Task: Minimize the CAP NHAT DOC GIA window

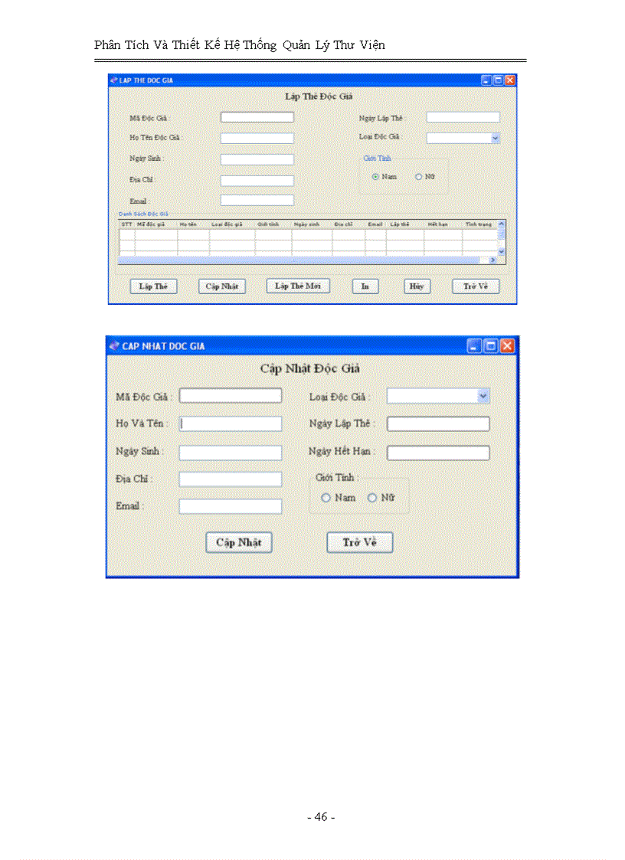Action: coord(474,345)
